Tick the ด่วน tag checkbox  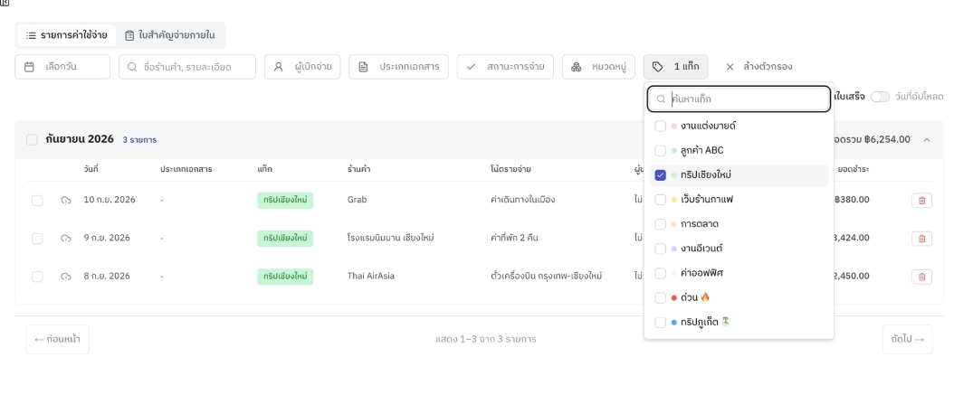[660, 298]
